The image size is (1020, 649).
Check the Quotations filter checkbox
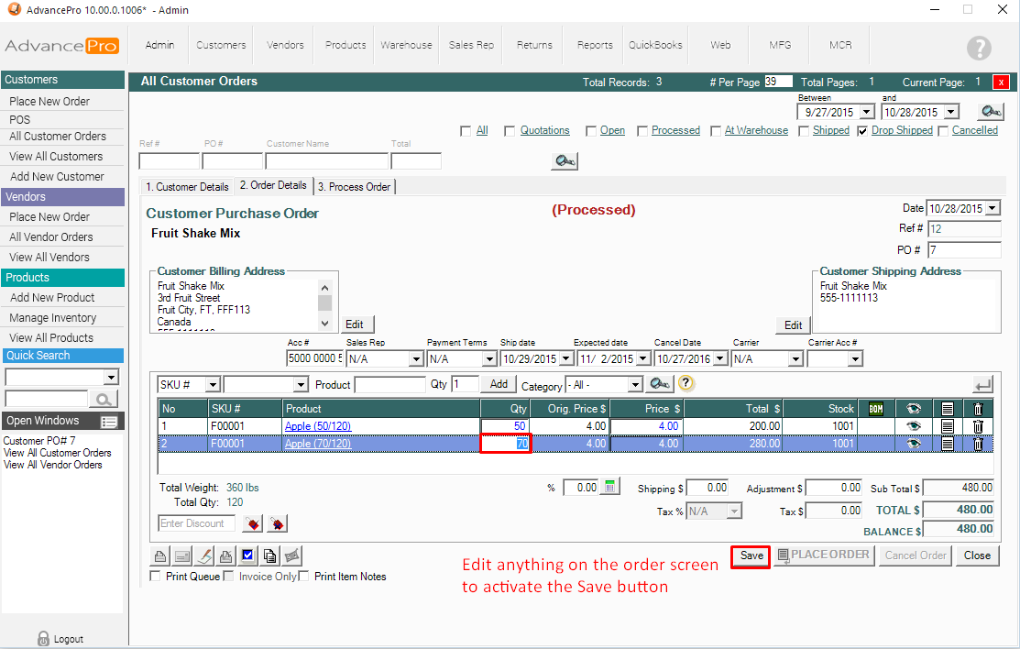click(x=510, y=131)
